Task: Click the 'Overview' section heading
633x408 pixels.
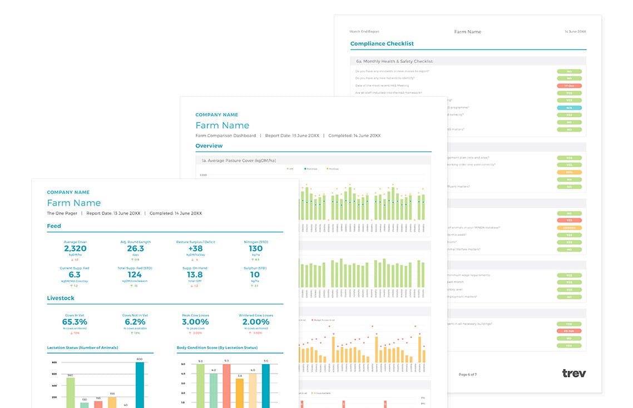Action: pyautogui.click(x=209, y=146)
